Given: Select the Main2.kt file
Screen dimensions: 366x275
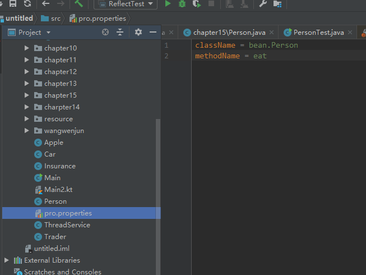Looking at the screenshot, I should point(58,190).
